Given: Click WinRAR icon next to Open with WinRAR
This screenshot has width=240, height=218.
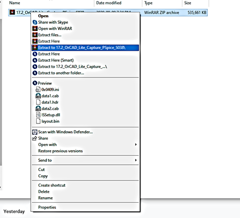Looking at the screenshot, I should tap(35, 28).
